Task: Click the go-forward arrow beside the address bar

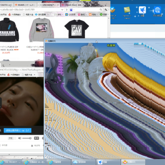Action: coord(67,10)
